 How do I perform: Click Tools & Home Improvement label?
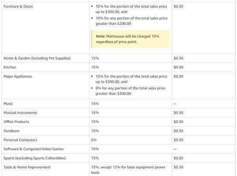click(27, 167)
